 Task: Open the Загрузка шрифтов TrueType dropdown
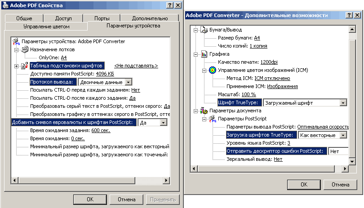tap(343, 135)
